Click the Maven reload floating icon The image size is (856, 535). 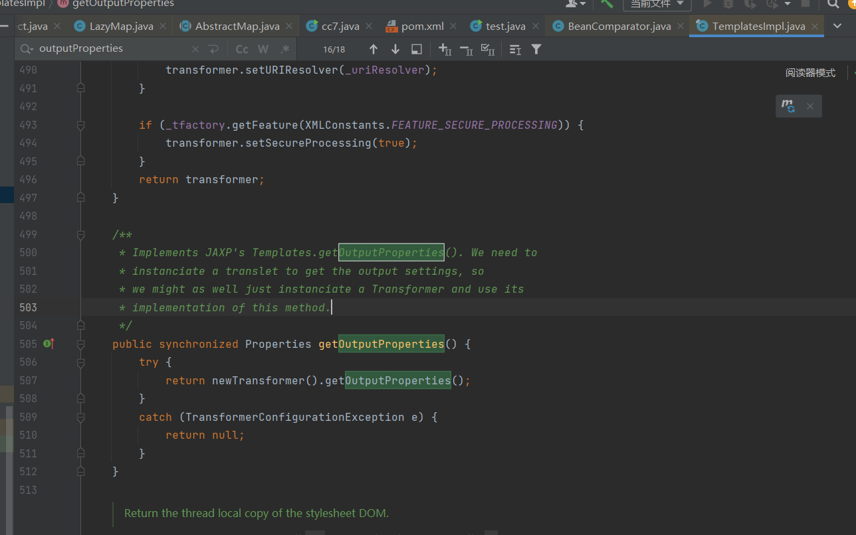[x=788, y=106]
